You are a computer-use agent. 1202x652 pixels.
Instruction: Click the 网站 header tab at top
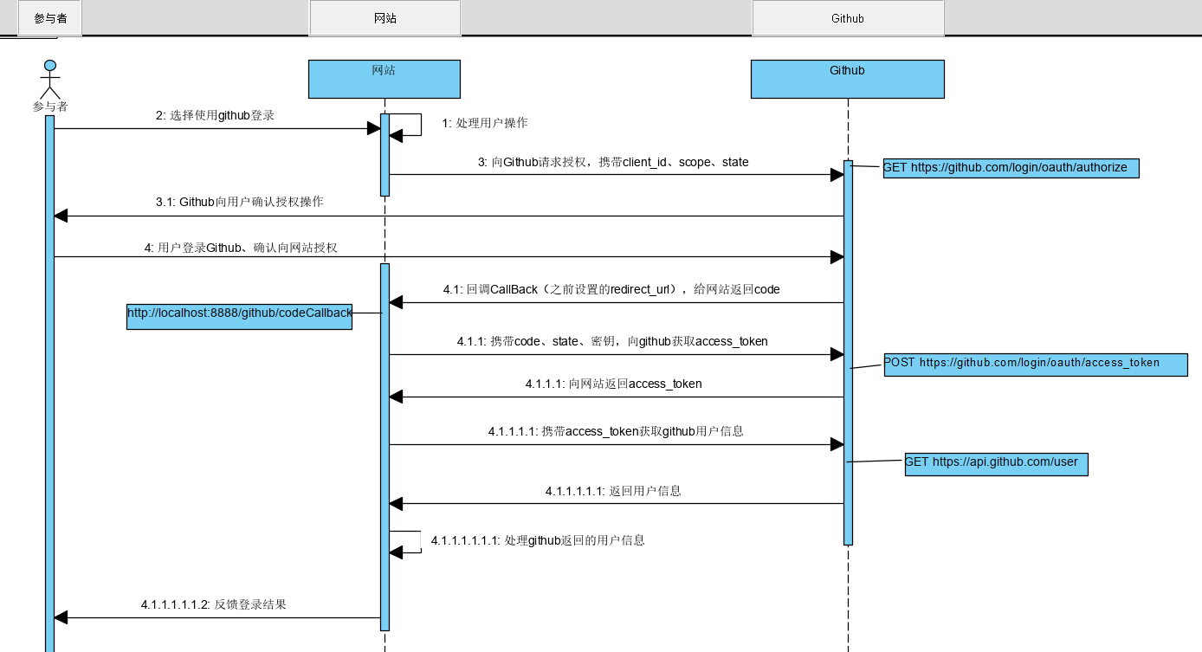tap(385, 18)
